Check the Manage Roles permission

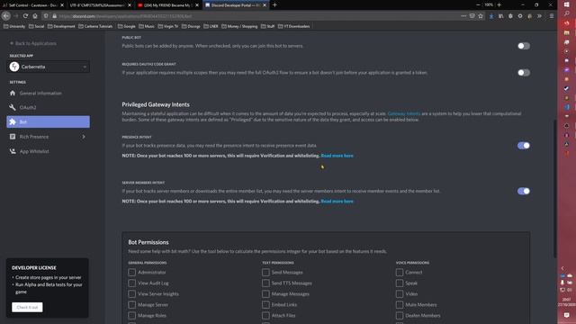point(132,315)
